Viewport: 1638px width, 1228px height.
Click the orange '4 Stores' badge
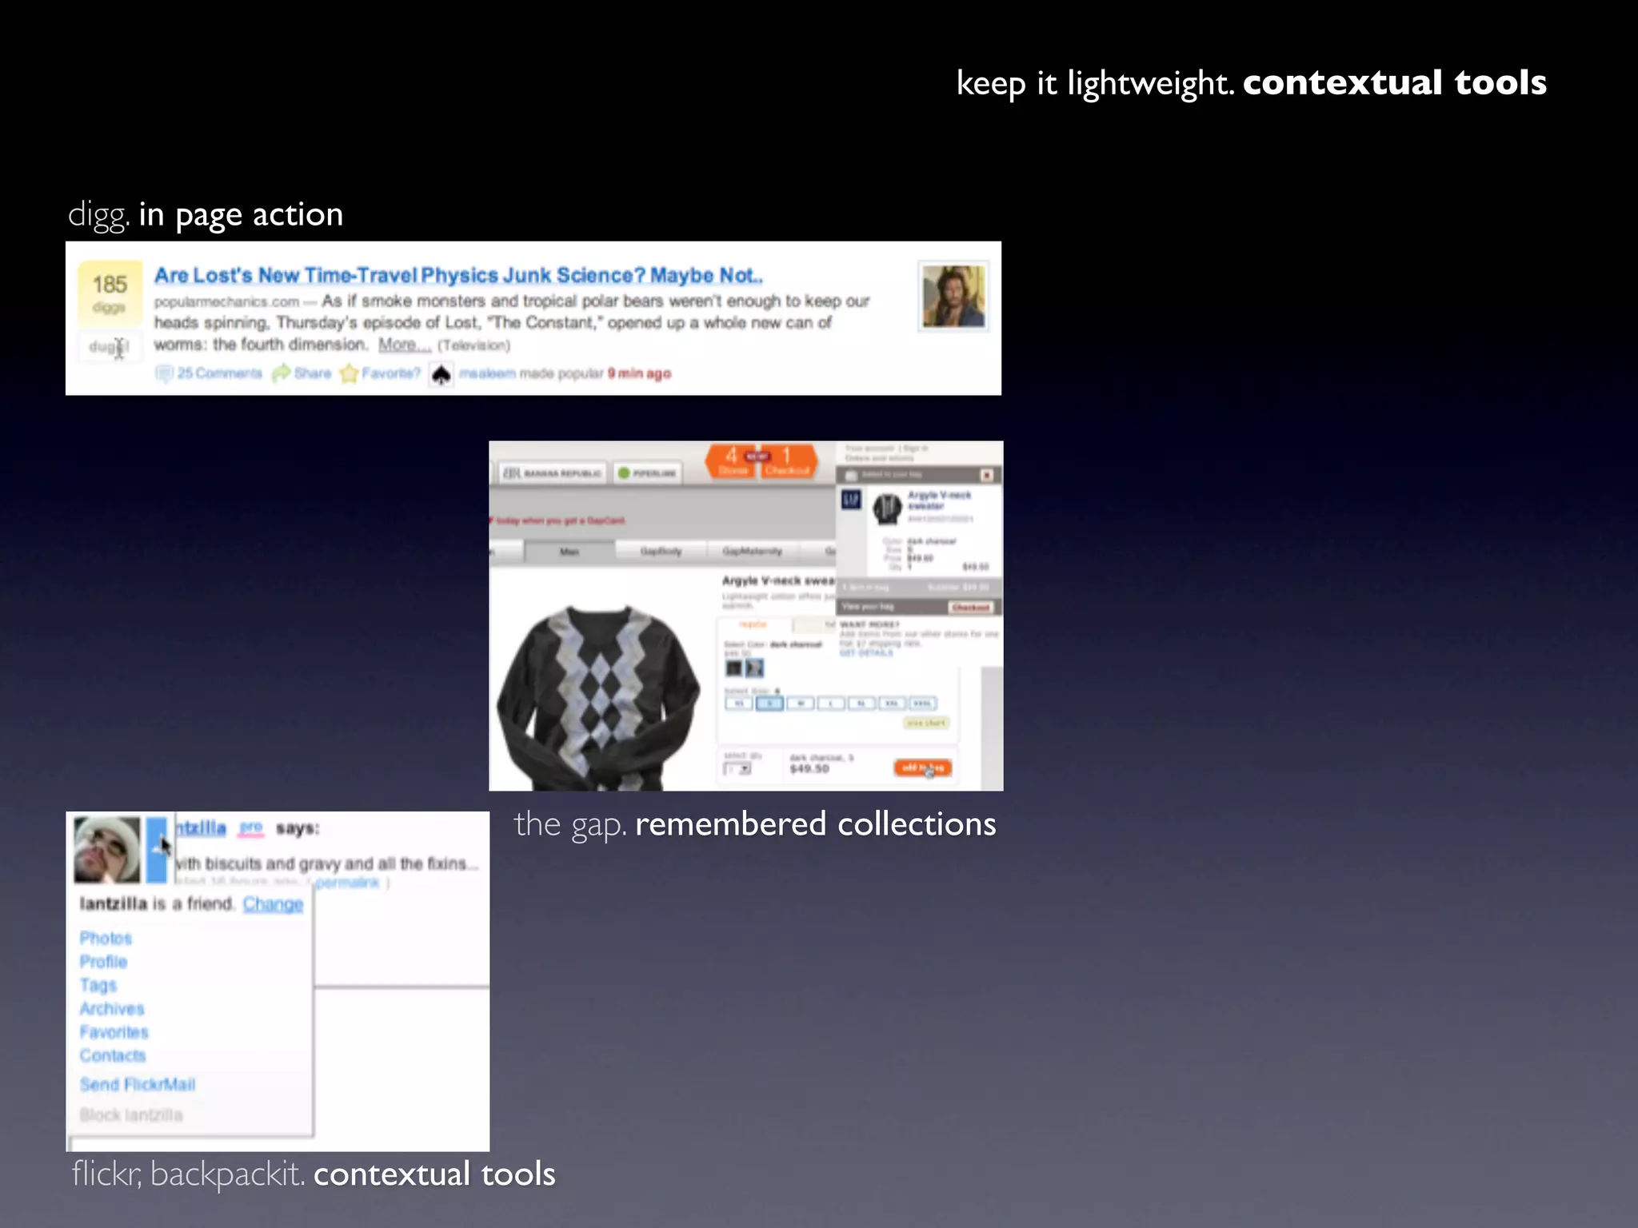731,461
